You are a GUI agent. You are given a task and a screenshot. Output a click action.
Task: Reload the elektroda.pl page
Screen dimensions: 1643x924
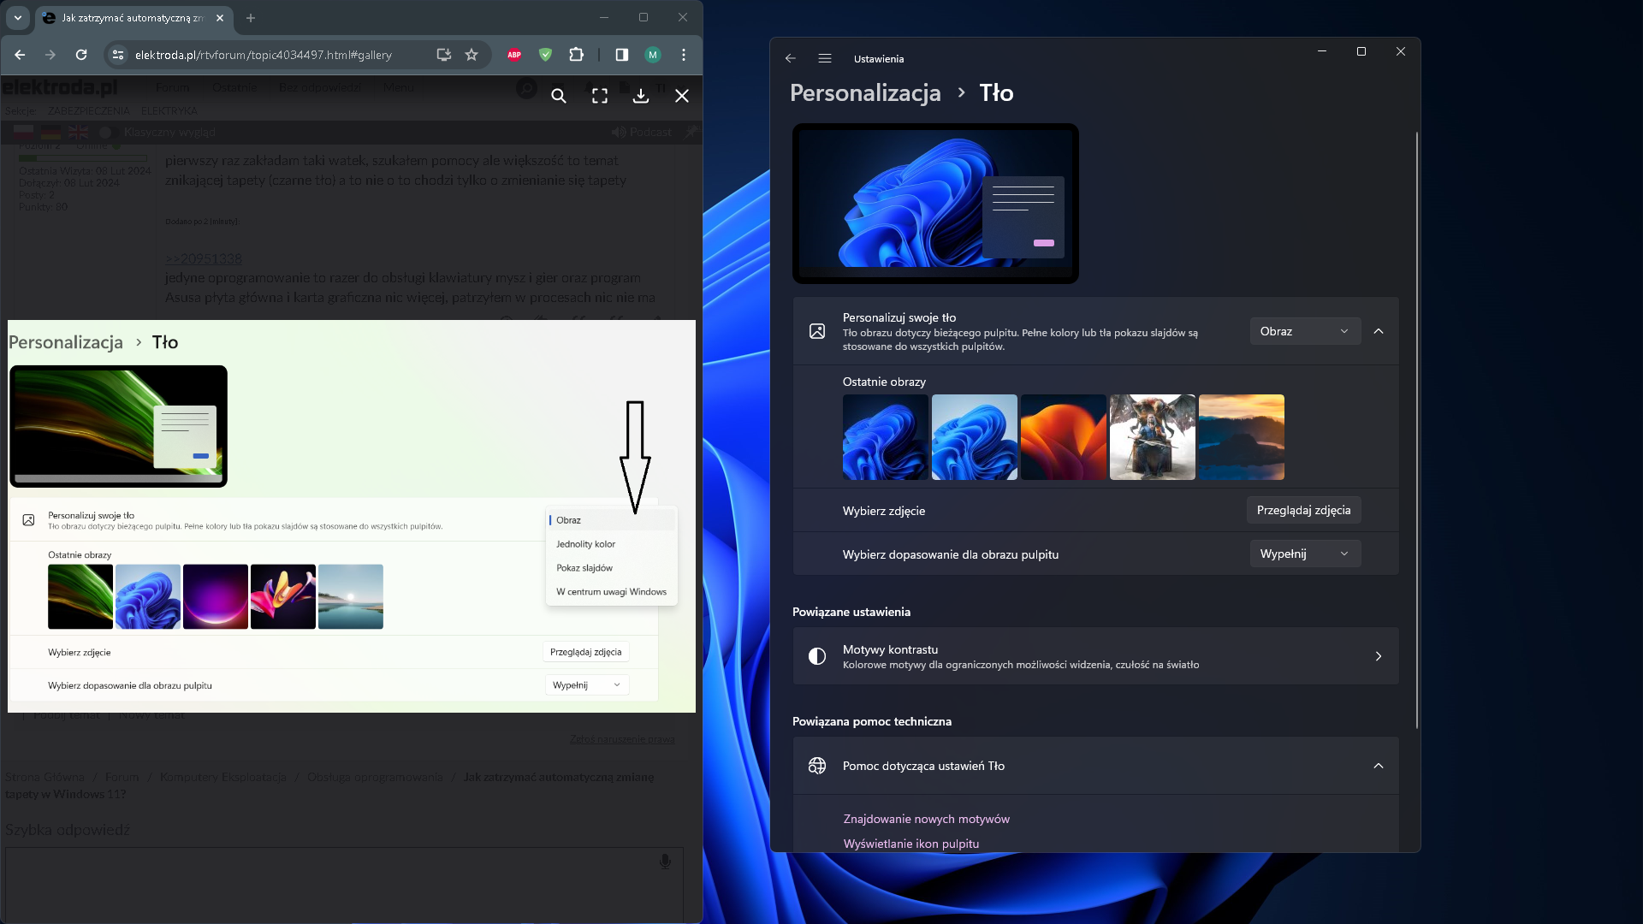pyautogui.click(x=81, y=55)
